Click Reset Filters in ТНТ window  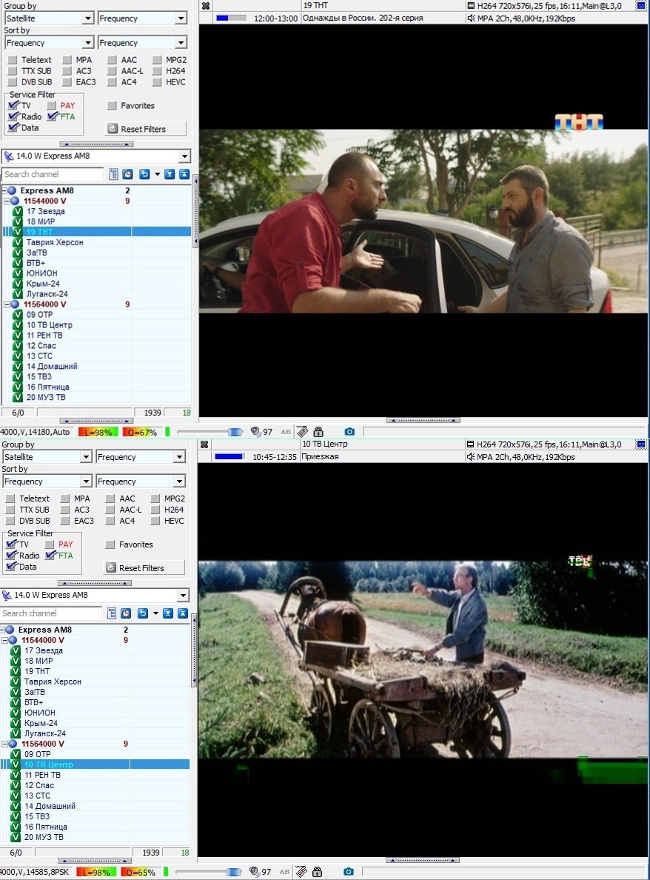145,129
